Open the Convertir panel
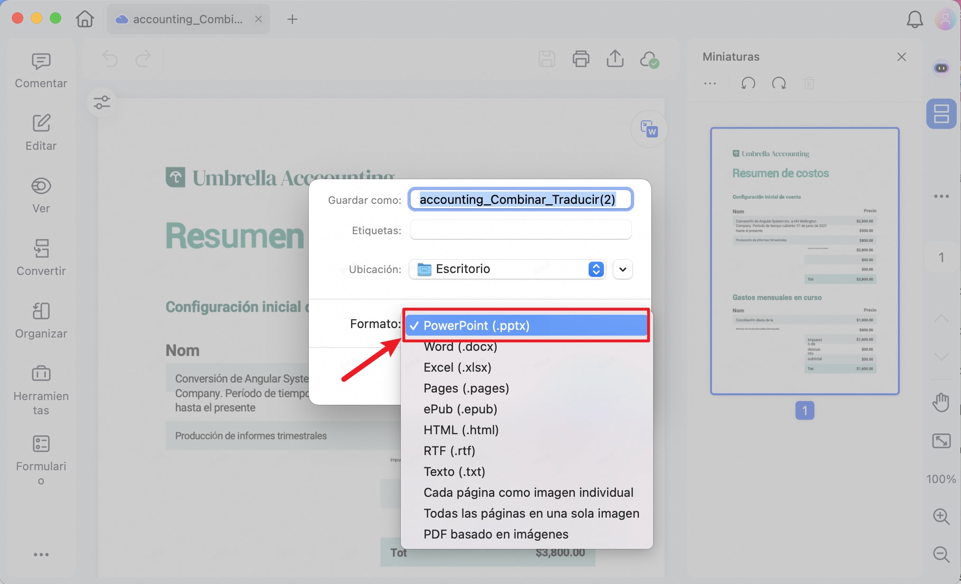Screen dimensions: 961x584 coord(41,258)
